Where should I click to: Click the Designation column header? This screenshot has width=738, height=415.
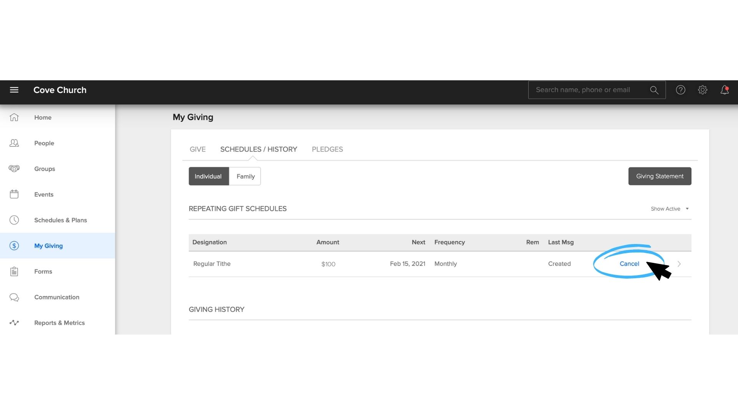tap(209, 242)
